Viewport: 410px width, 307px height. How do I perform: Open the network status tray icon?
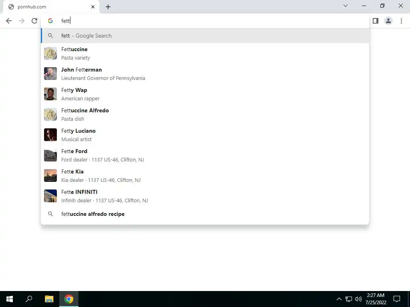[x=349, y=299]
